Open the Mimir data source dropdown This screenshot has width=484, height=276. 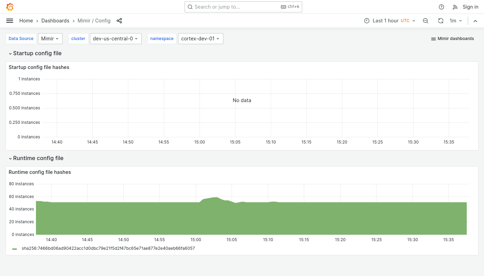(x=50, y=39)
